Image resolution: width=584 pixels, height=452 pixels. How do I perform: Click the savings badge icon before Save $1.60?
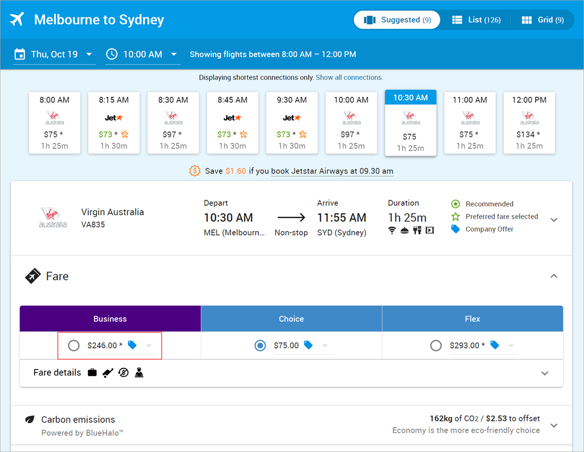click(195, 171)
